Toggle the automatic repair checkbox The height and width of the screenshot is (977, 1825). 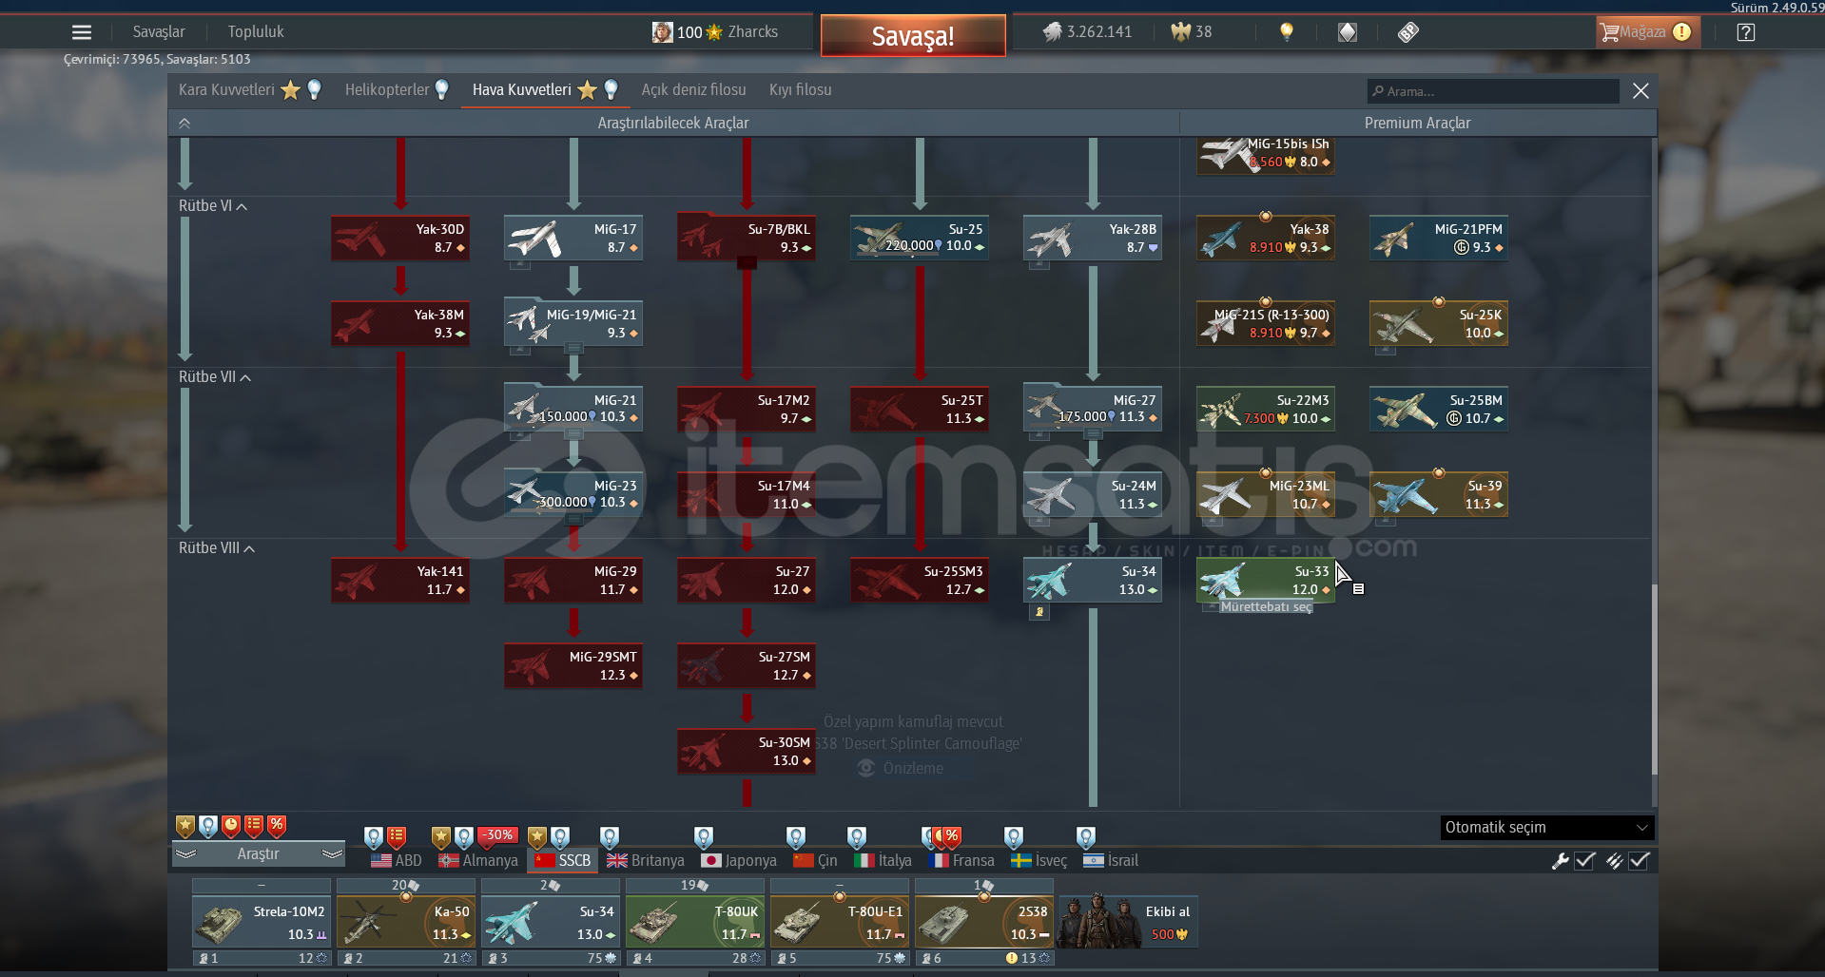pos(1584,861)
